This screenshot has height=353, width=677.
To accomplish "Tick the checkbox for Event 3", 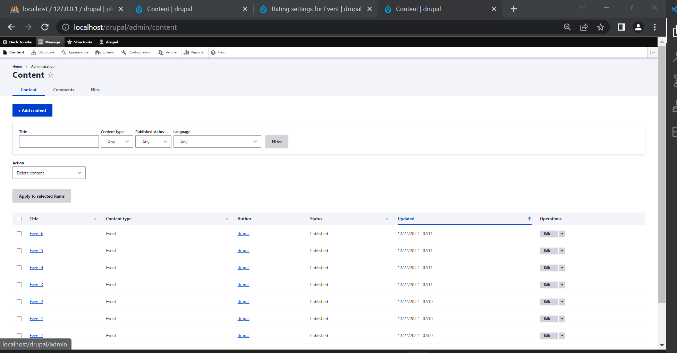I will pyautogui.click(x=19, y=285).
